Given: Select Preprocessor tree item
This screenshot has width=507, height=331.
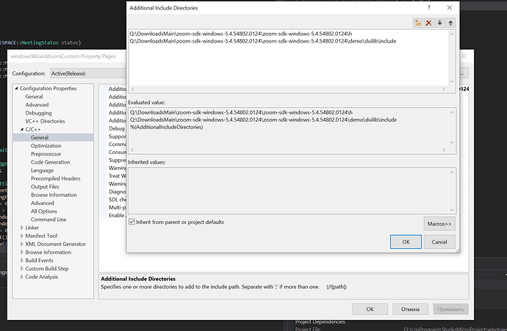Looking at the screenshot, I should 46,154.
